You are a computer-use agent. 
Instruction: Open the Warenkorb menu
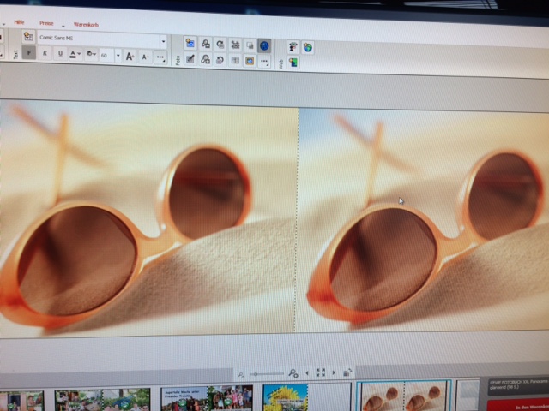(86, 25)
